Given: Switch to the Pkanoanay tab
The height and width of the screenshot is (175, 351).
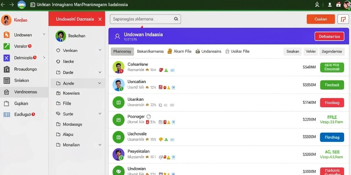Looking at the screenshot, I should coord(122,51).
